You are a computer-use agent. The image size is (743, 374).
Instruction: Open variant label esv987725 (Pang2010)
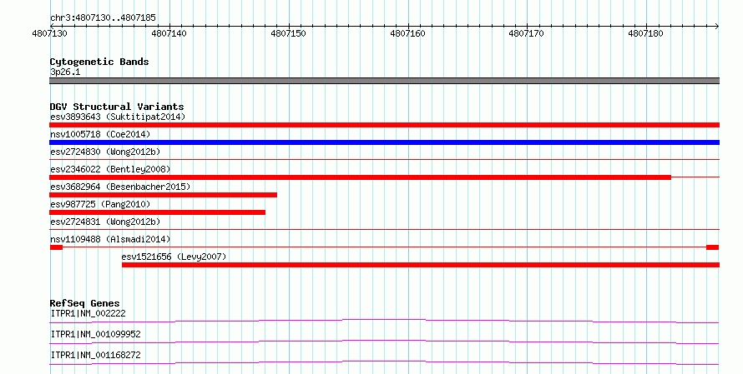[100, 204]
